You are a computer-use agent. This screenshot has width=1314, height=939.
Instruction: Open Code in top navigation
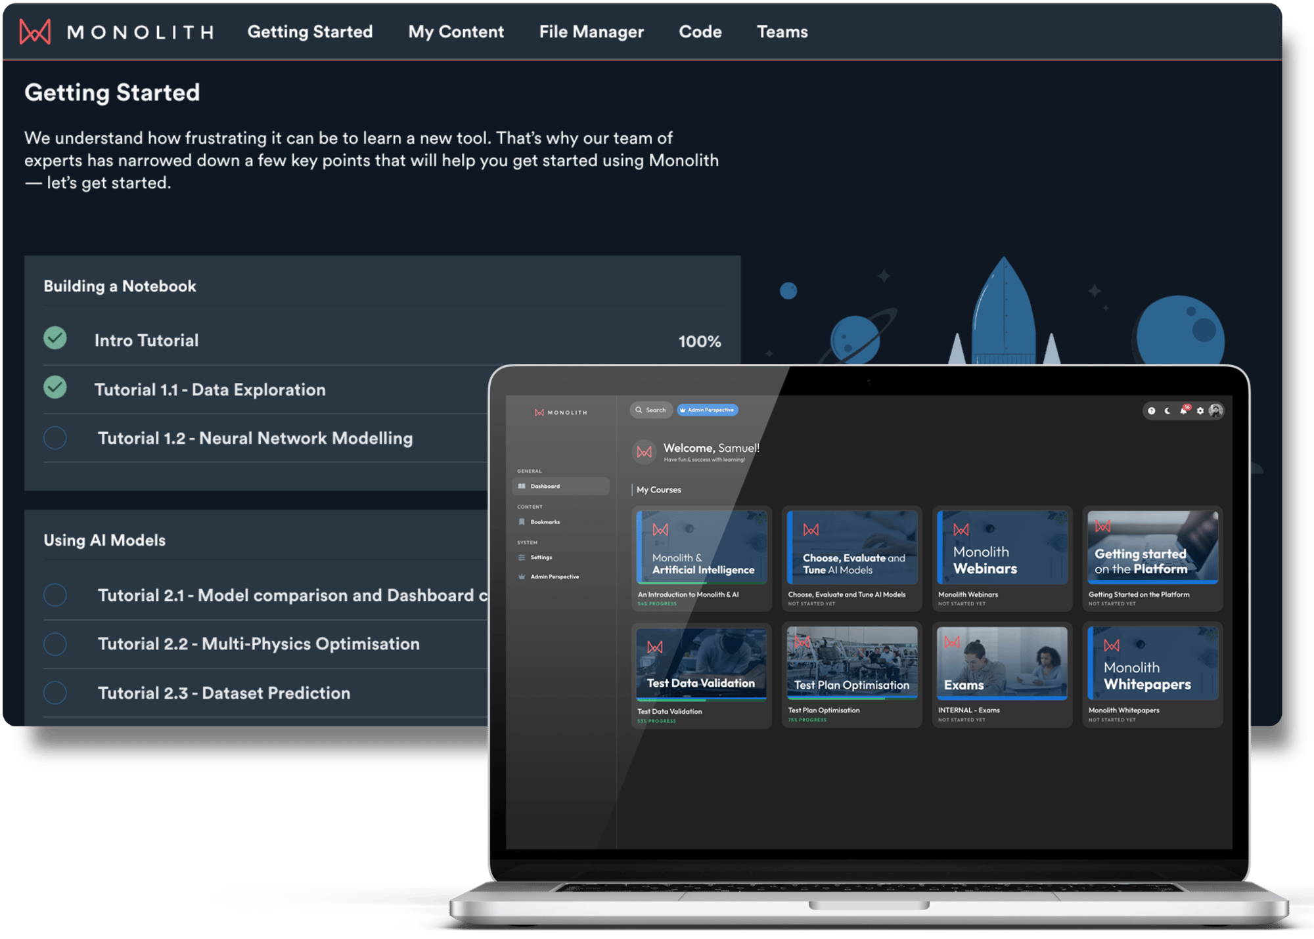700,32
